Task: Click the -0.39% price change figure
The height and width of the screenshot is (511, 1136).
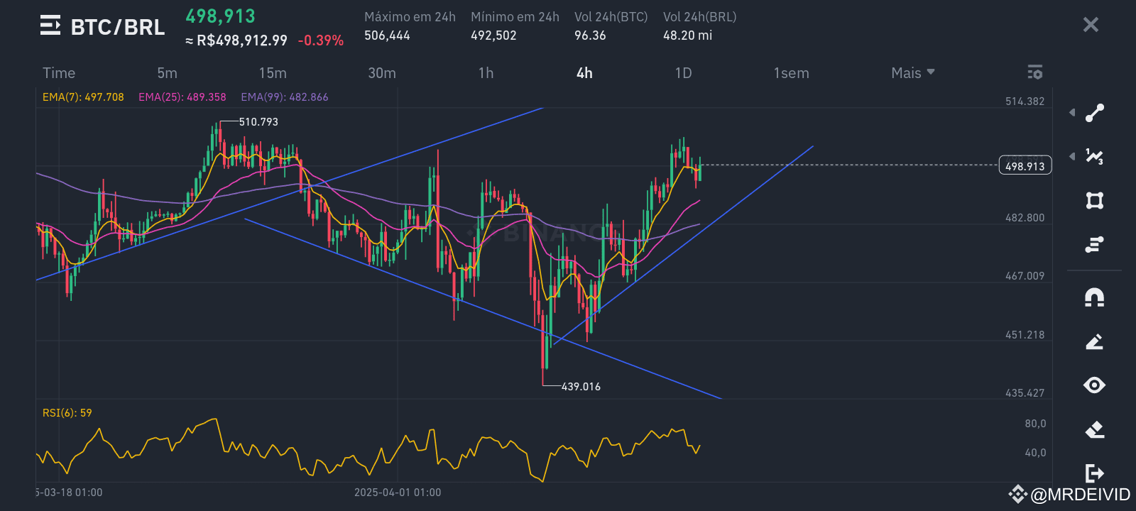Action: [321, 40]
